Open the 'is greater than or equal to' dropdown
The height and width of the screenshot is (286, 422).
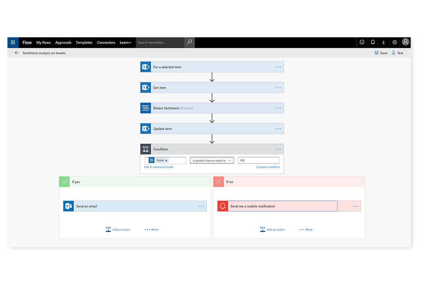(x=211, y=161)
